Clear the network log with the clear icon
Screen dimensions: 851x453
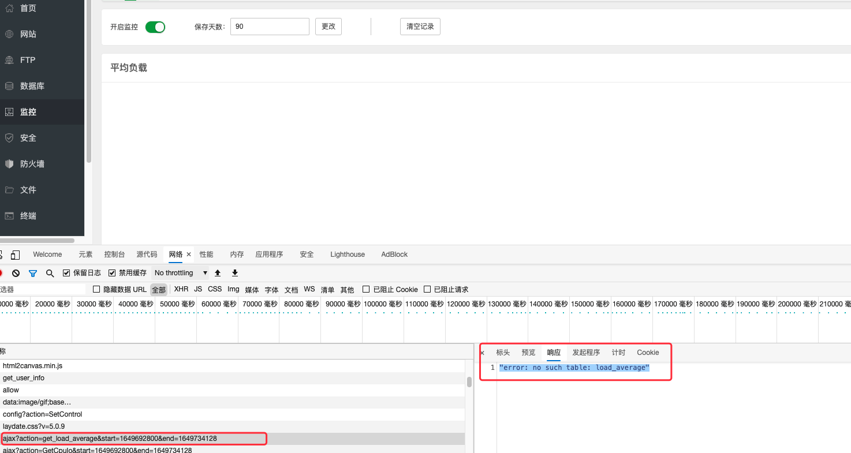[16, 273]
